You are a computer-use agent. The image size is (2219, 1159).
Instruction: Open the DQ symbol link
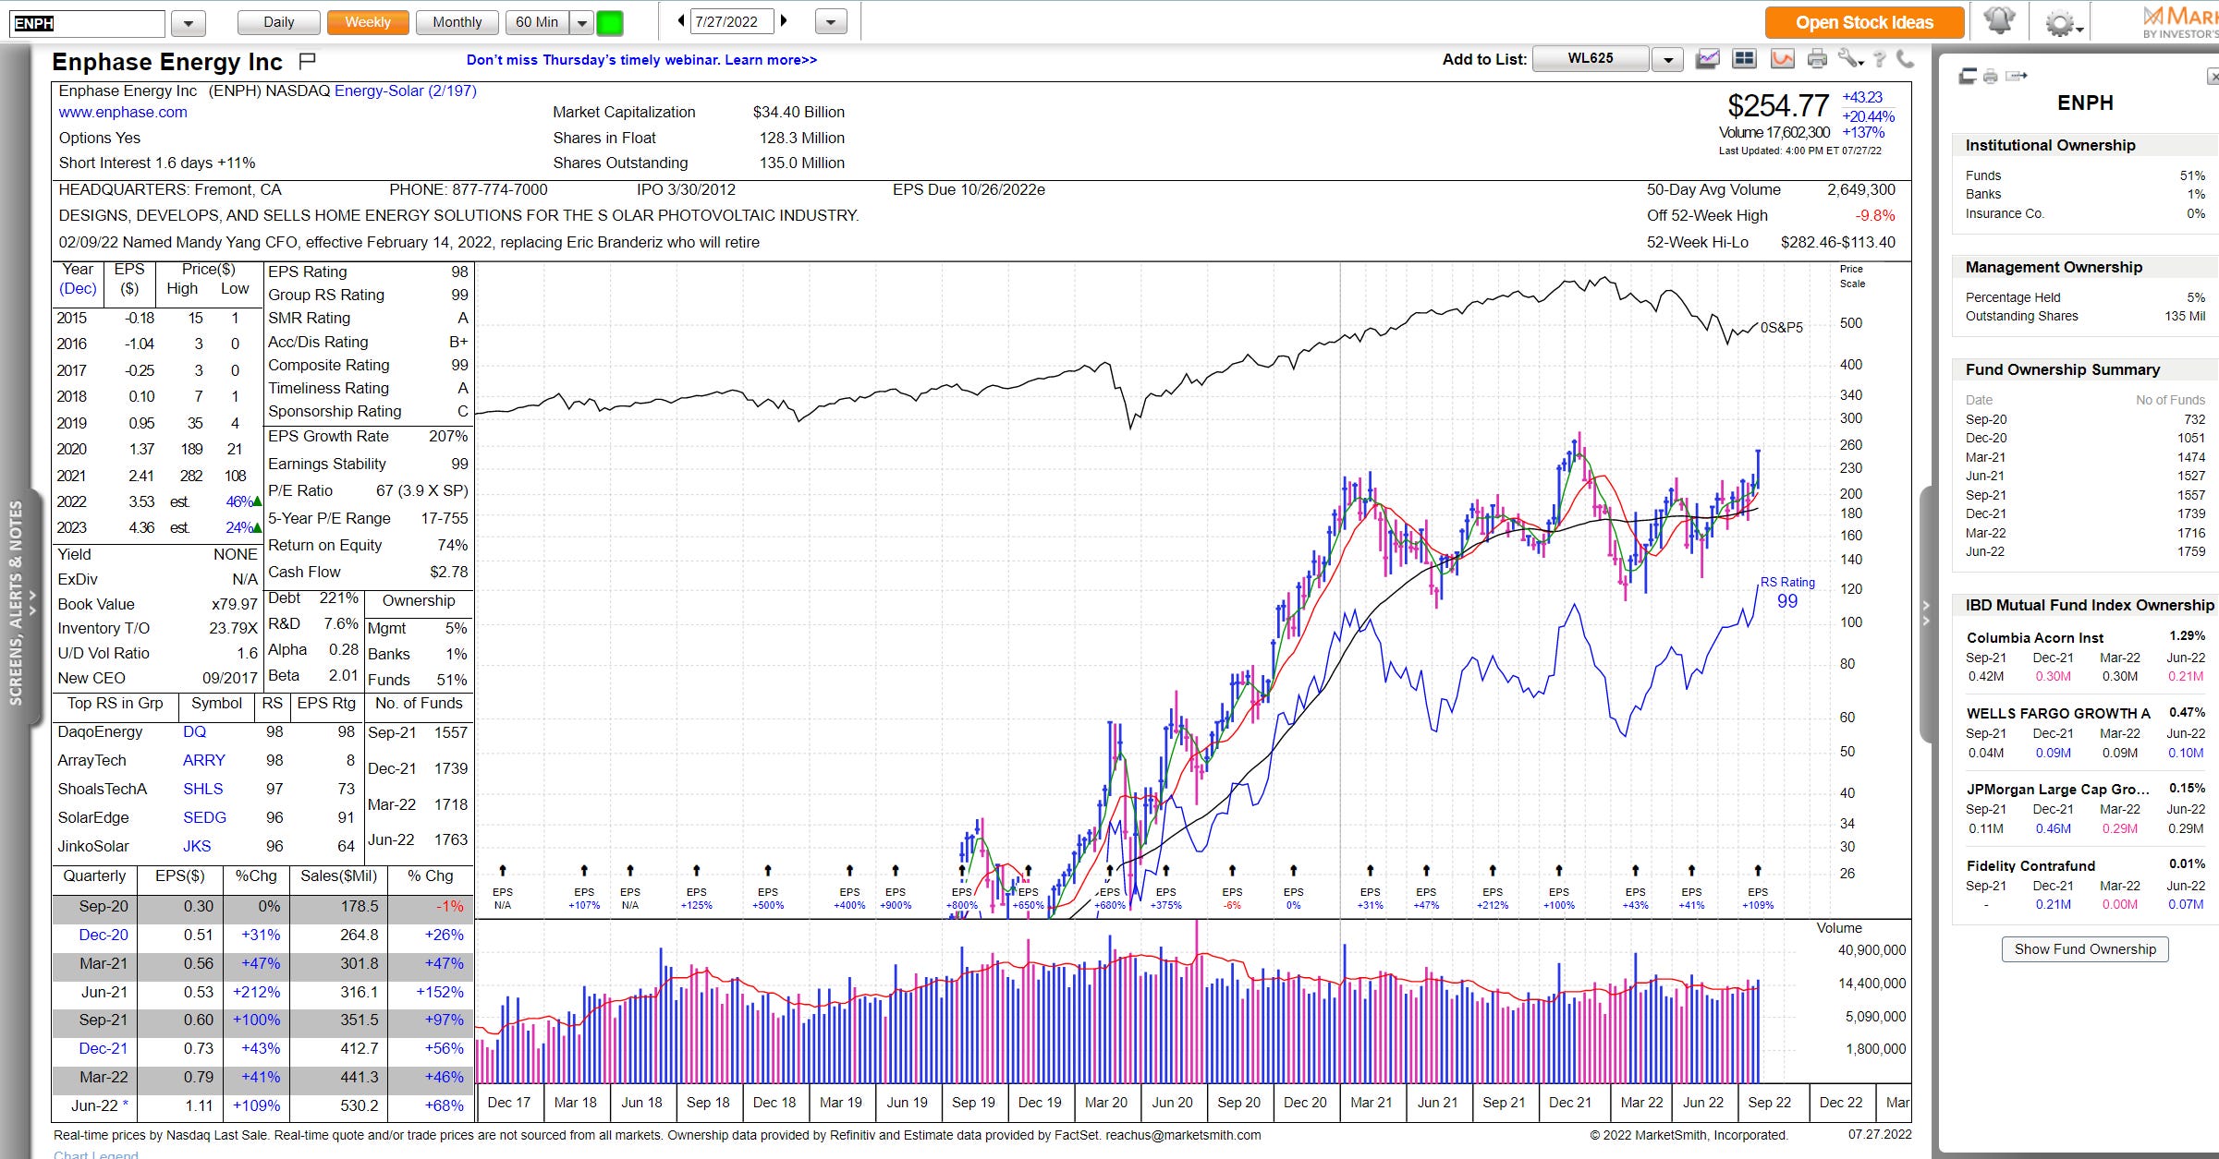tap(195, 732)
